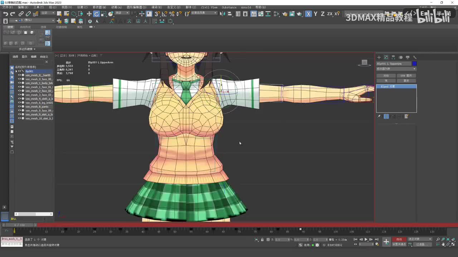458x257 pixels.
Task: Open the Motion panel tab icon
Action: (400, 57)
